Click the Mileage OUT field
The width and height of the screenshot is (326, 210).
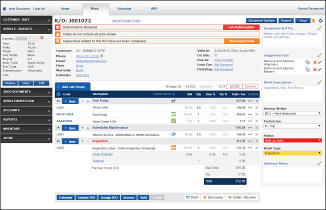pyautogui.click(x=234, y=86)
